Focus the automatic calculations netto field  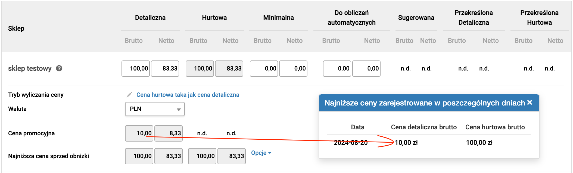[366, 69]
